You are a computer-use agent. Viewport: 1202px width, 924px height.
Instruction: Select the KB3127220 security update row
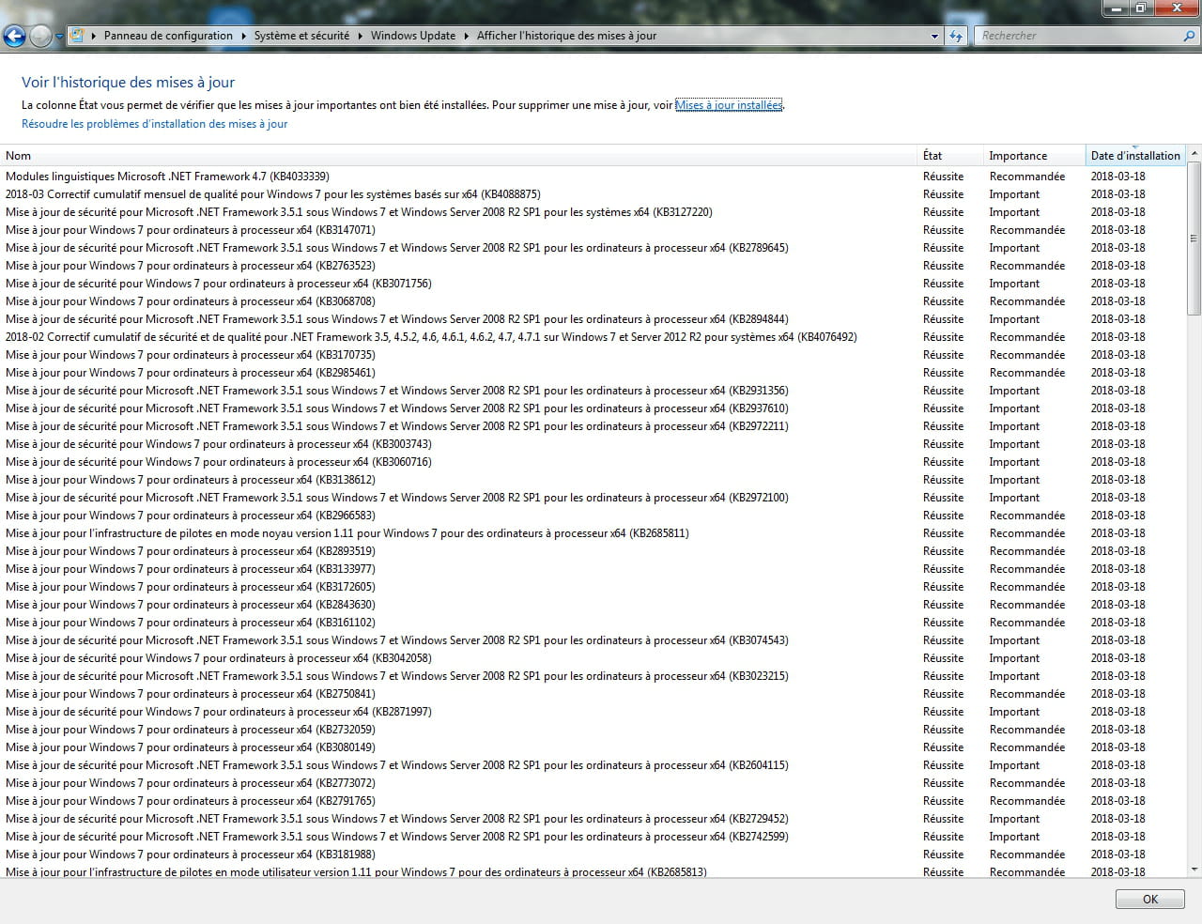click(593, 212)
